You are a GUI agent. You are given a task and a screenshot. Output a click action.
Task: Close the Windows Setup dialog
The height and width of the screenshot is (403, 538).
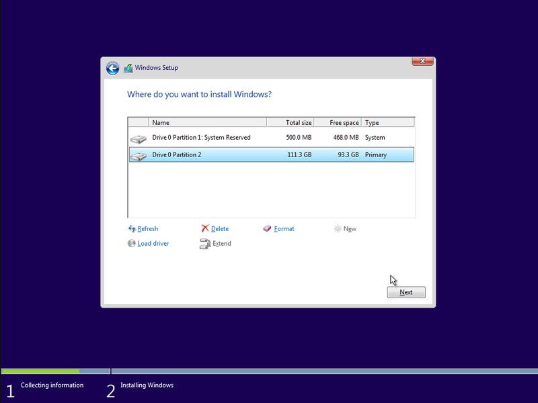pos(422,62)
